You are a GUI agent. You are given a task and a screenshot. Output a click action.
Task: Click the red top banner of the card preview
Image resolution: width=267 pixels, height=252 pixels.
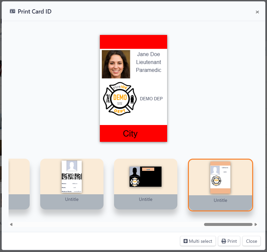point(133,42)
